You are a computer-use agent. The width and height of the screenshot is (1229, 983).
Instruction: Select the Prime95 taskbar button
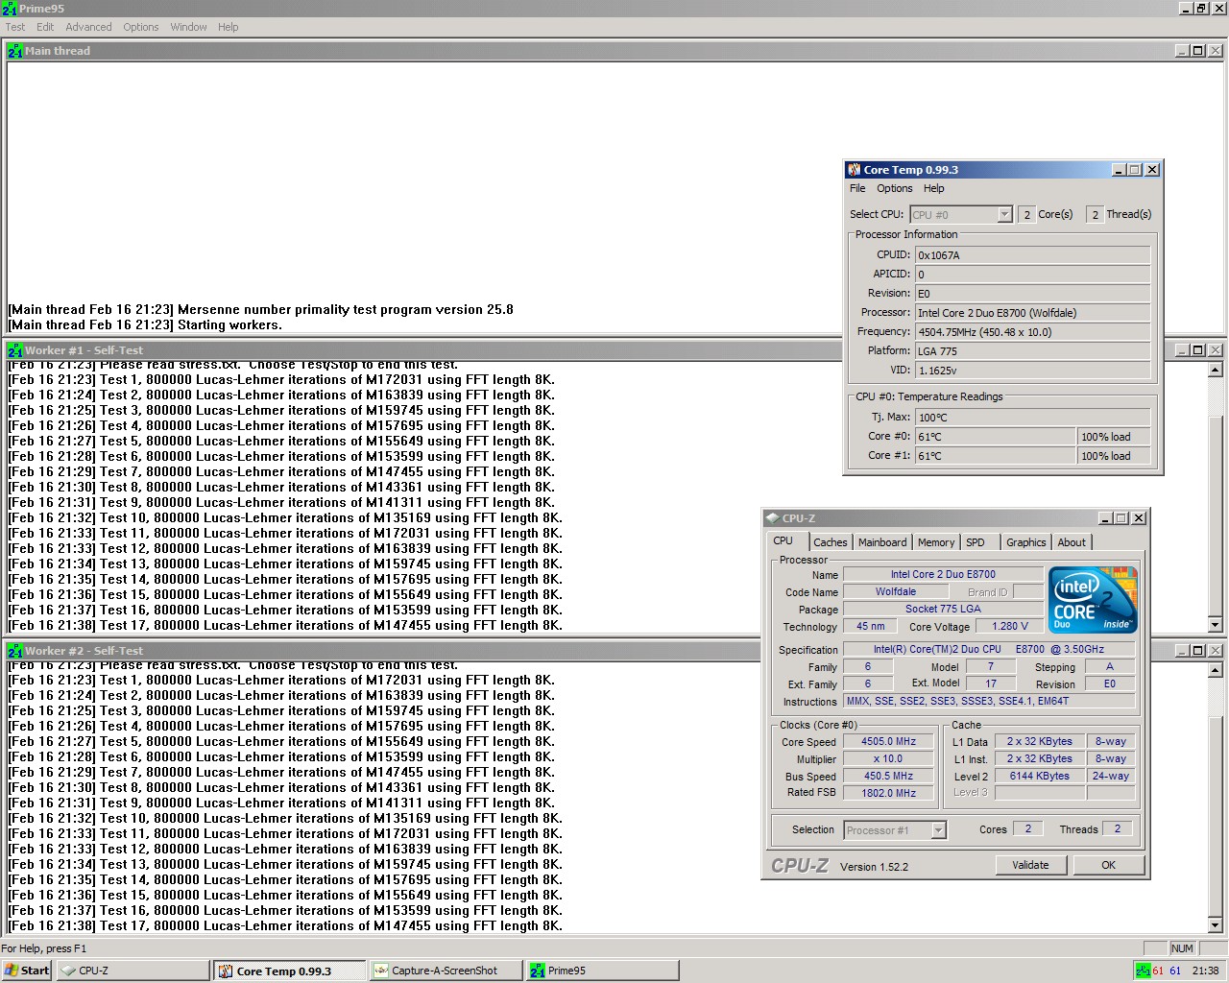602,971
